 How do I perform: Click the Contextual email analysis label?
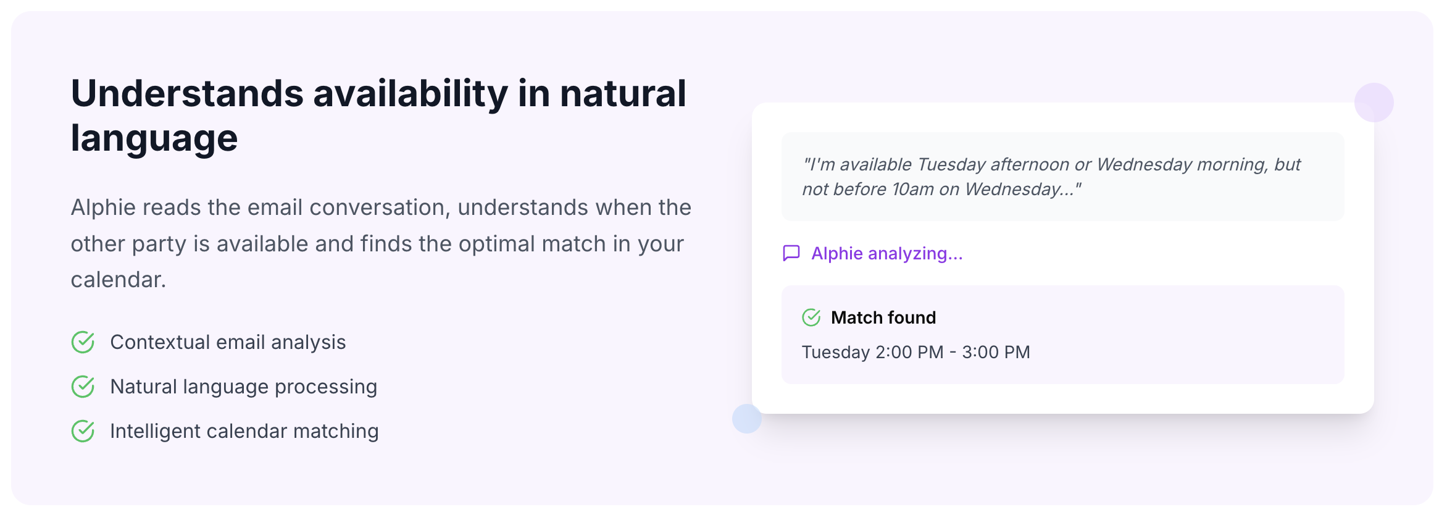point(228,342)
